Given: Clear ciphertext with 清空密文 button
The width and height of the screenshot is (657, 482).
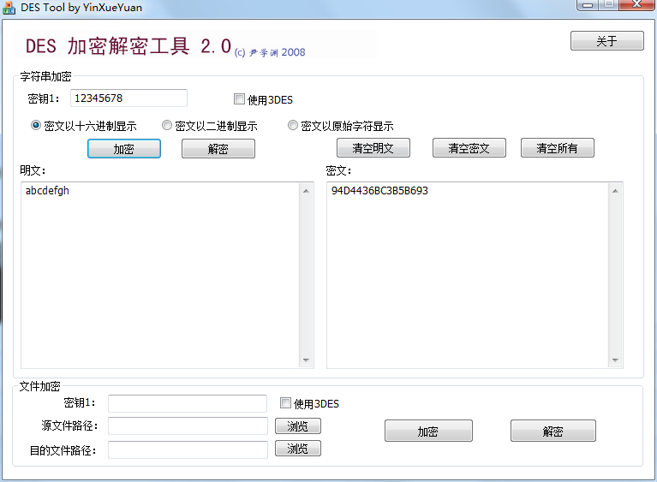Looking at the screenshot, I should click(469, 148).
